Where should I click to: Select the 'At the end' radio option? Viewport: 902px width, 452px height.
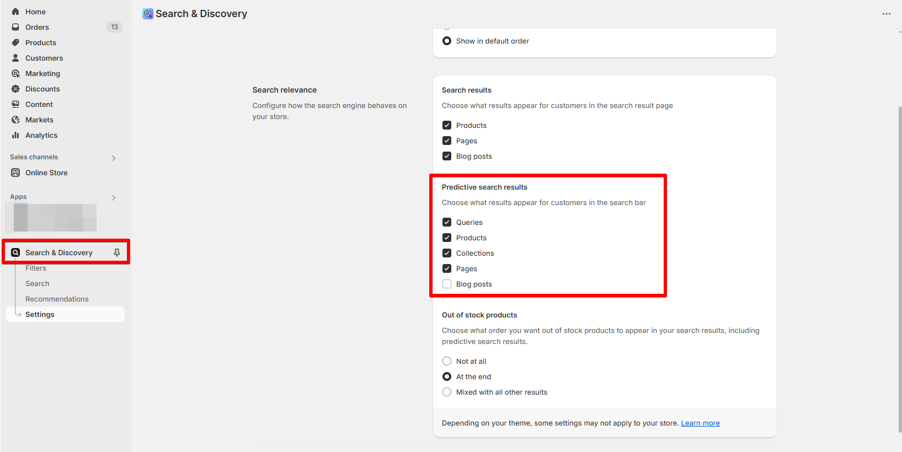pyautogui.click(x=447, y=376)
